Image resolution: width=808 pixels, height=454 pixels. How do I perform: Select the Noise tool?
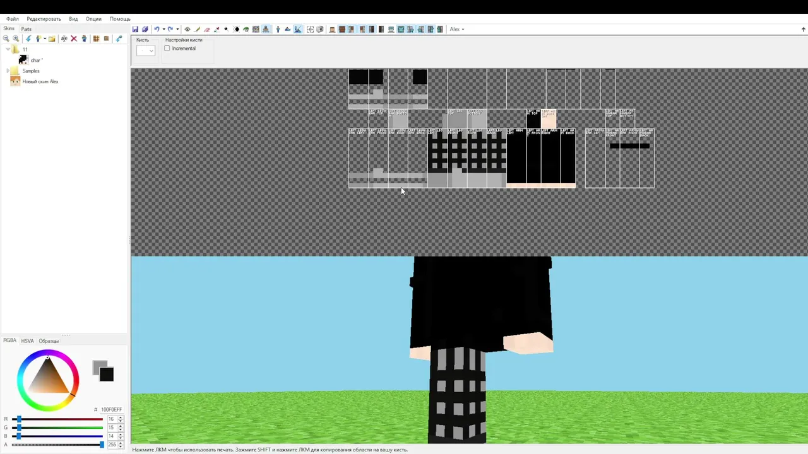click(256, 29)
